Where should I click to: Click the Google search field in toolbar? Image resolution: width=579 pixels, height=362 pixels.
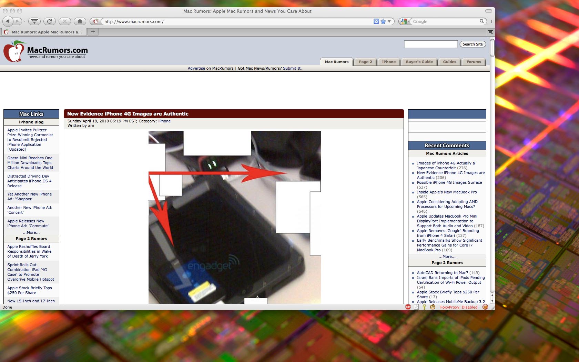click(x=445, y=21)
